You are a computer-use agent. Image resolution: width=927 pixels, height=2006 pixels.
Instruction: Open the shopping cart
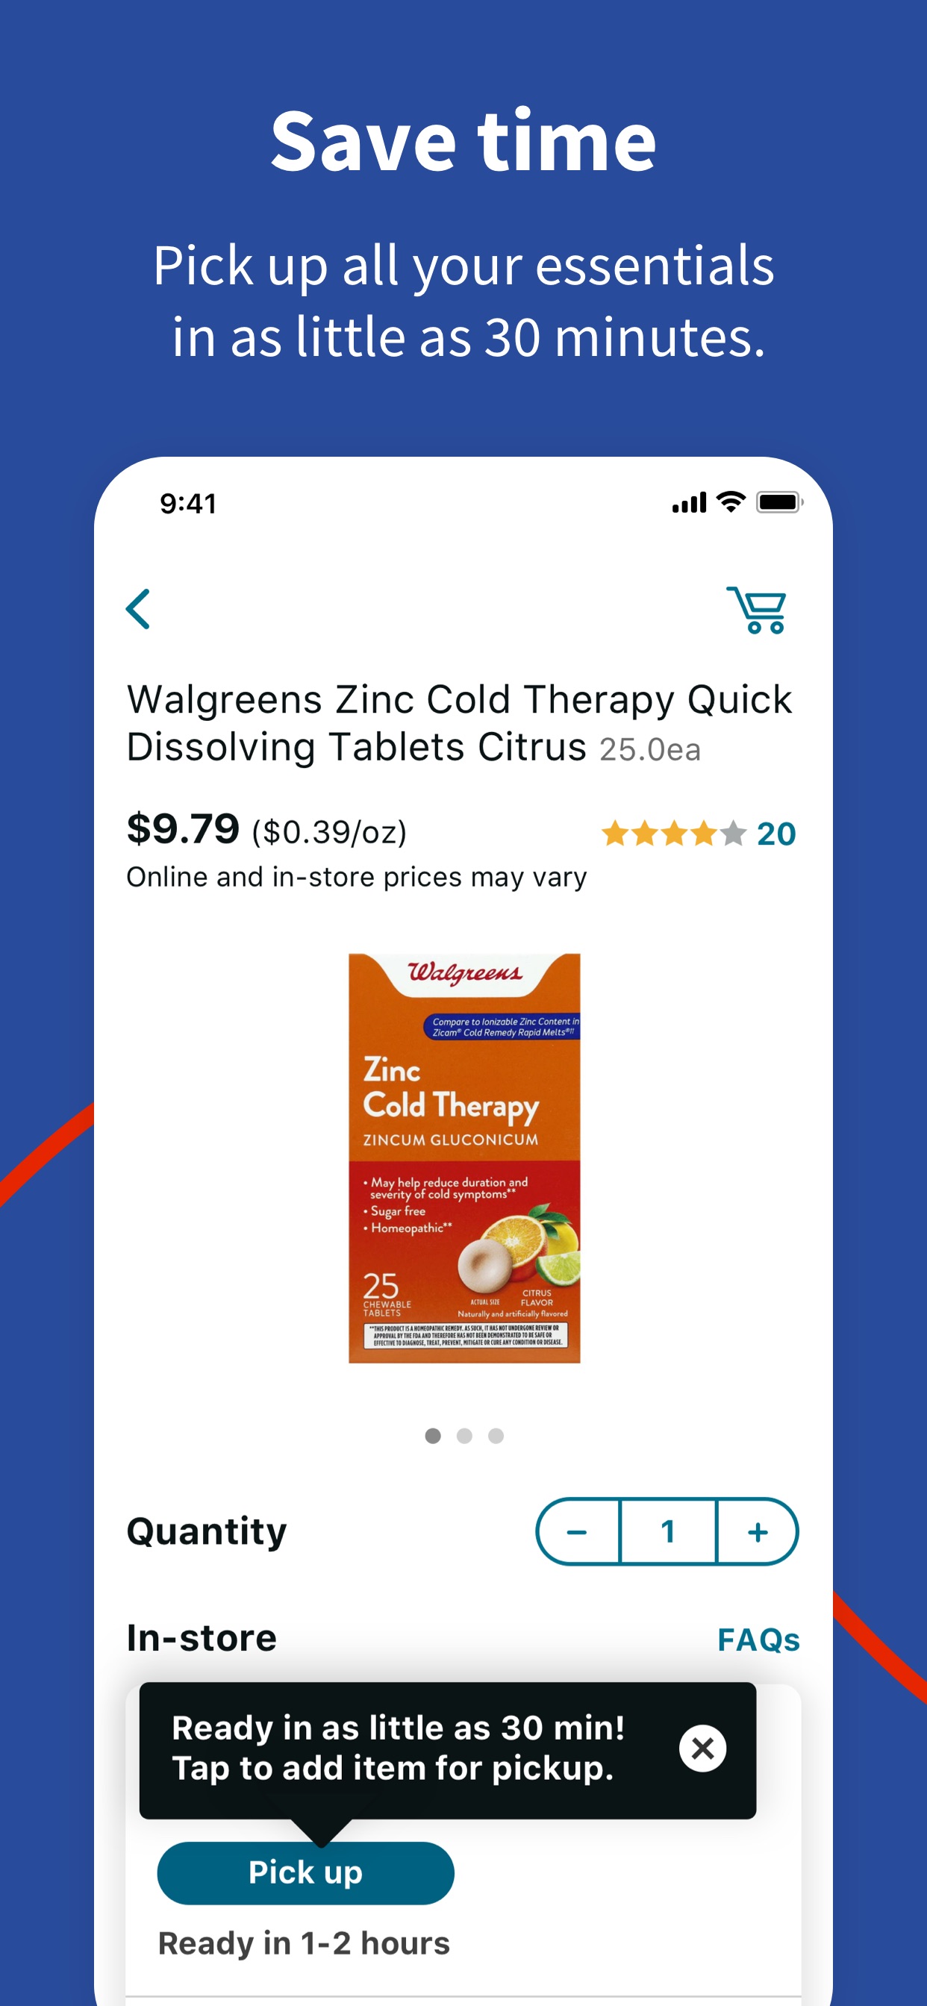pos(756,610)
